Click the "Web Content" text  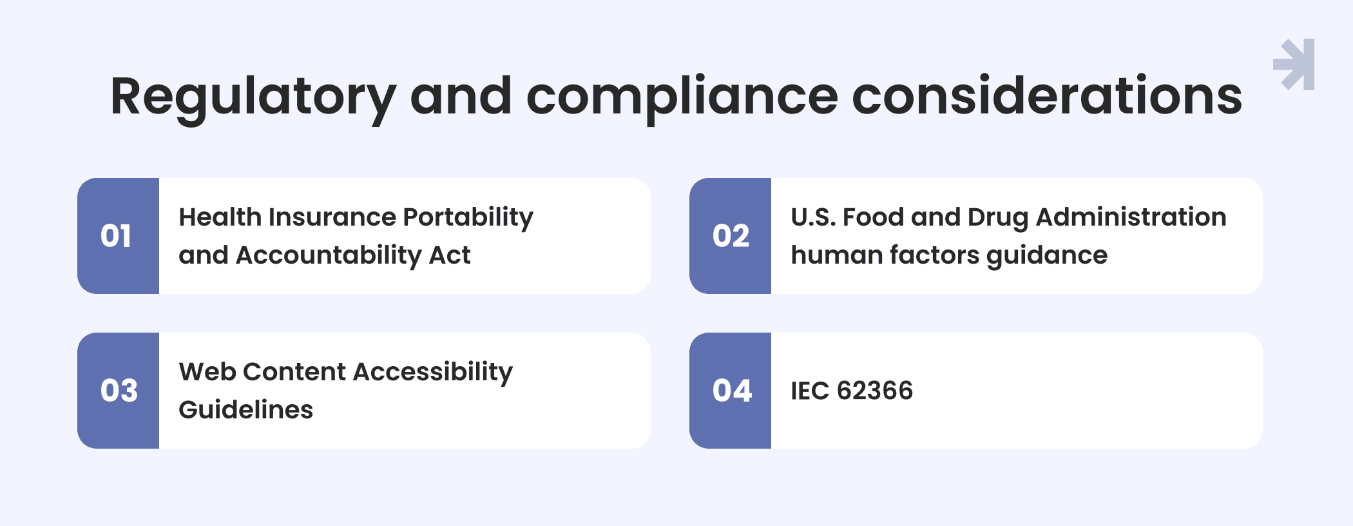[x=262, y=372]
